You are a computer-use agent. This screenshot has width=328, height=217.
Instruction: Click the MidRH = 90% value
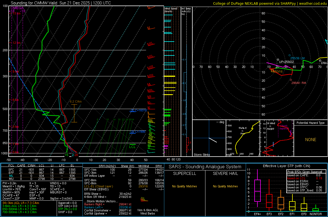(11, 192)
